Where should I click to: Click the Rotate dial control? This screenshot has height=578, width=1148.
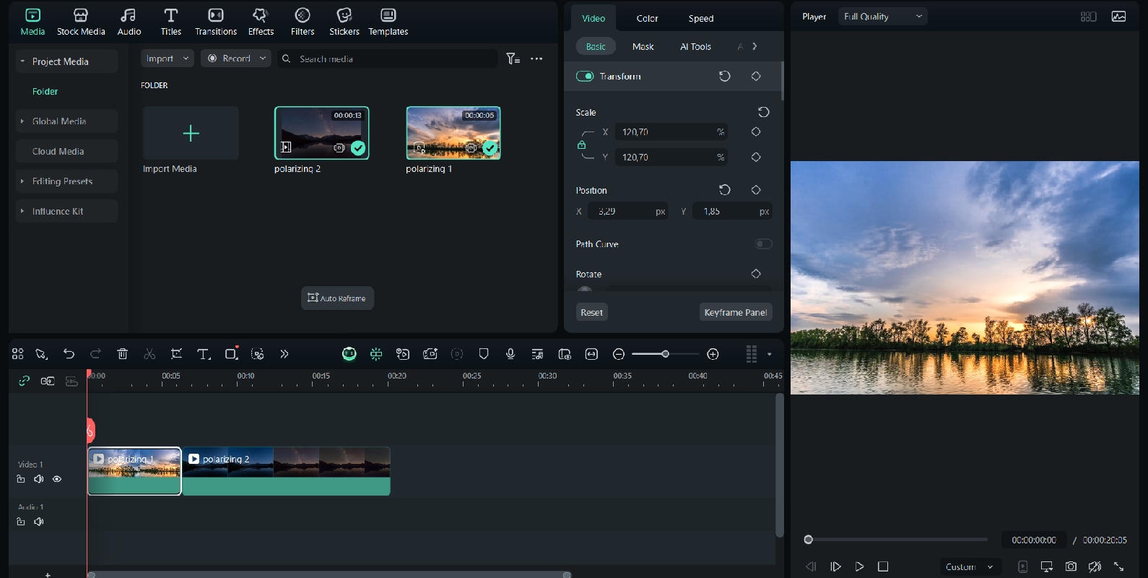point(585,289)
